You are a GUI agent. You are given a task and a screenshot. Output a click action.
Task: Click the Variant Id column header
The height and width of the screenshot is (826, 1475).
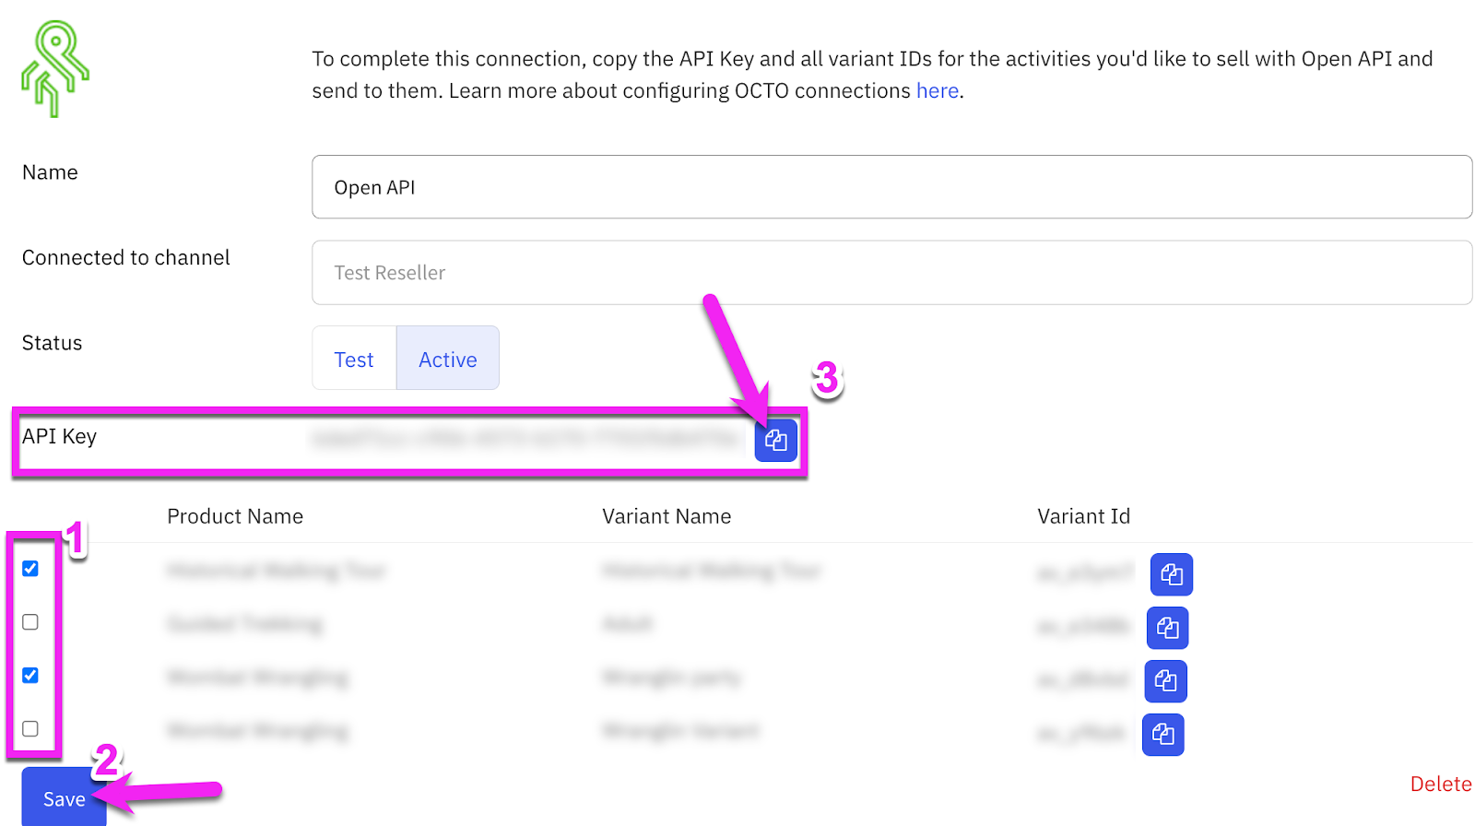[1083, 516]
